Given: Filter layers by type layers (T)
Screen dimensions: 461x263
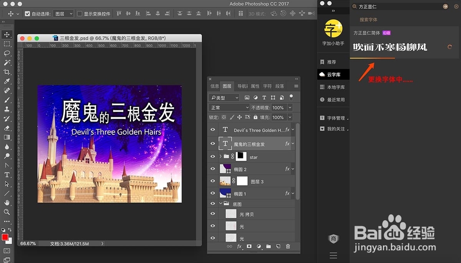Looking at the screenshot, I should 264,97.
